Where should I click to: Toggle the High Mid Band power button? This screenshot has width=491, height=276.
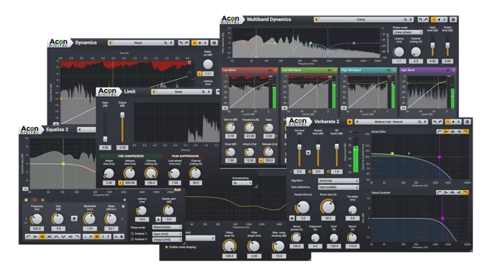coord(394,70)
